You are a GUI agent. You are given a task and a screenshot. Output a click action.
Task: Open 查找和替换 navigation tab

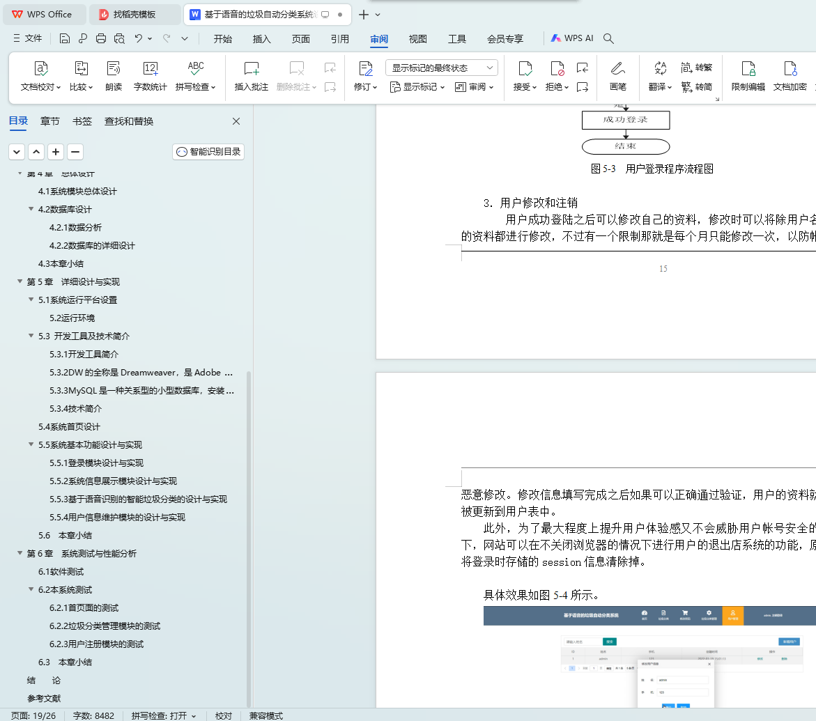pos(129,121)
